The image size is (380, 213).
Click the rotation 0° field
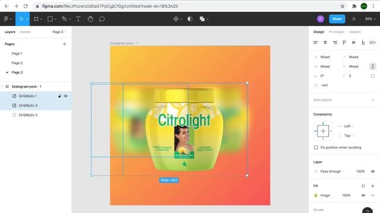pyautogui.click(x=322, y=76)
